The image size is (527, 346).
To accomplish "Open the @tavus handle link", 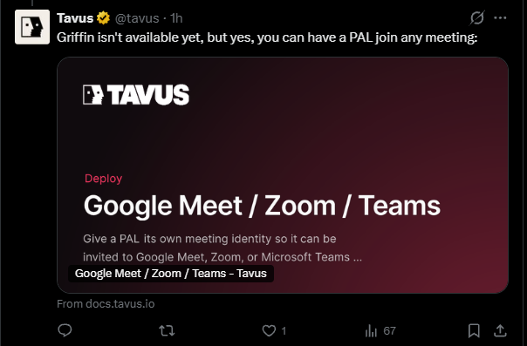I will (x=137, y=18).
